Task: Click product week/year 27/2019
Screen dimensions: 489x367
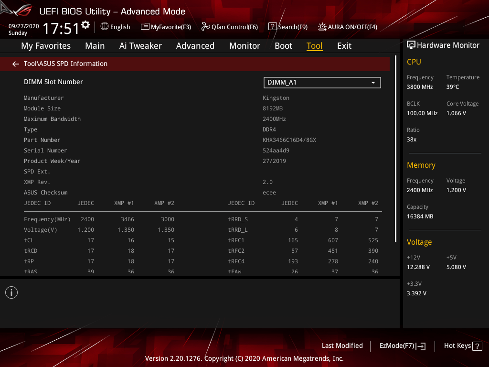Action: pyautogui.click(x=274, y=161)
